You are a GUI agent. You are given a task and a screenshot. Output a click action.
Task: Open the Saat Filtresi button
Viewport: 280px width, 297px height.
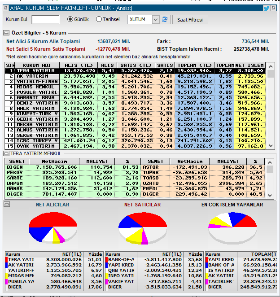[190, 19]
